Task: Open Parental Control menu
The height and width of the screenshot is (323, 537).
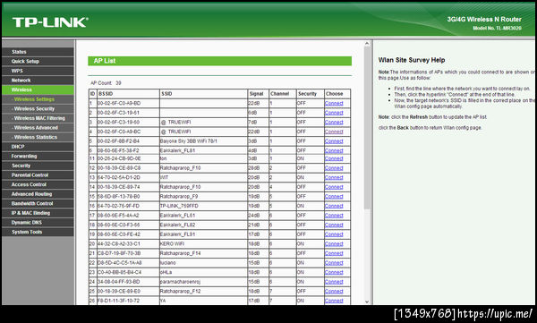Action: pyautogui.click(x=38, y=175)
